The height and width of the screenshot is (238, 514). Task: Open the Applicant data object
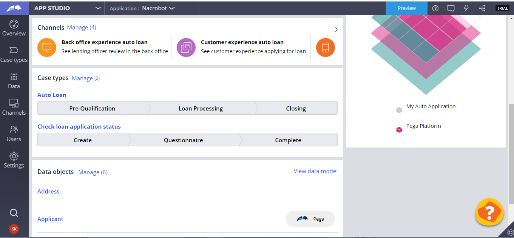[50, 219]
